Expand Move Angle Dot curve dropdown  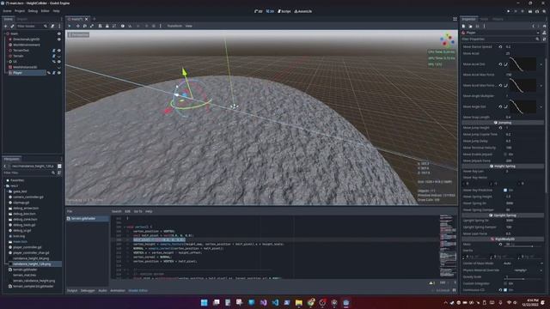tap(541, 106)
